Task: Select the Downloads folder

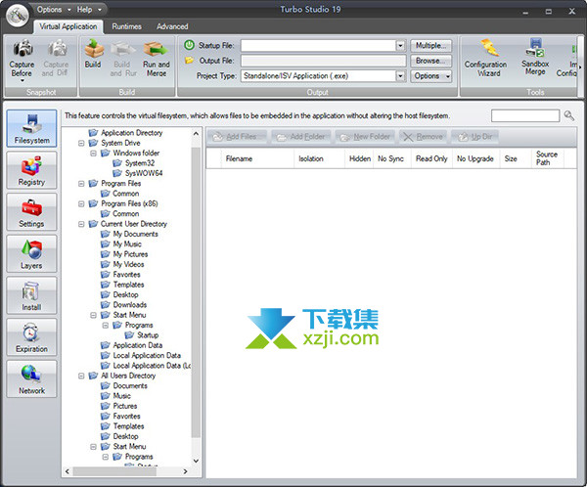Action: (x=129, y=305)
